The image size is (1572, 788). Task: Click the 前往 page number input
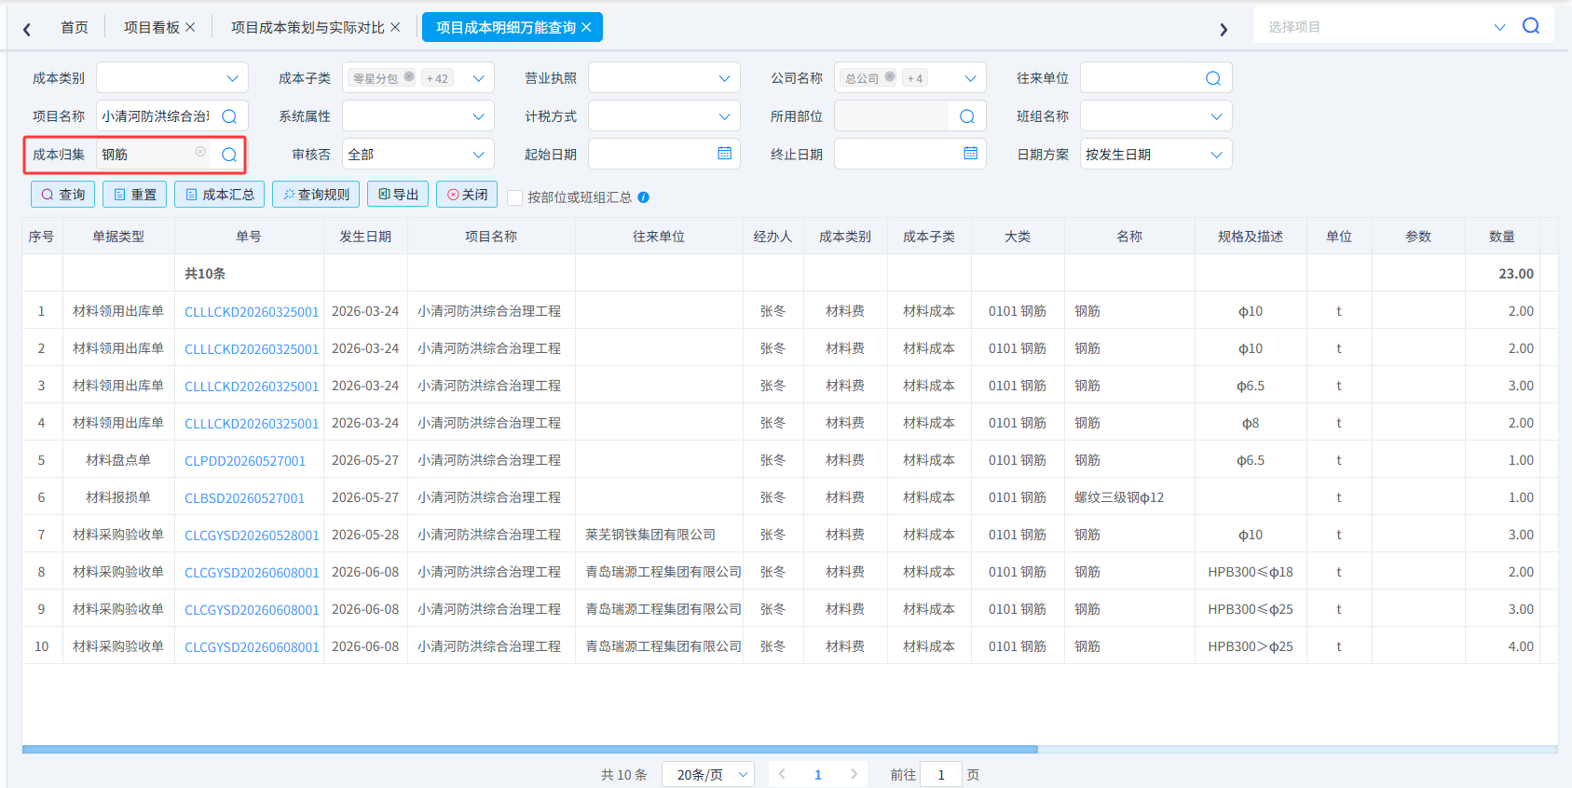[941, 775]
